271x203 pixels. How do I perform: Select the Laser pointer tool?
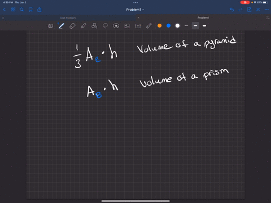(149, 26)
